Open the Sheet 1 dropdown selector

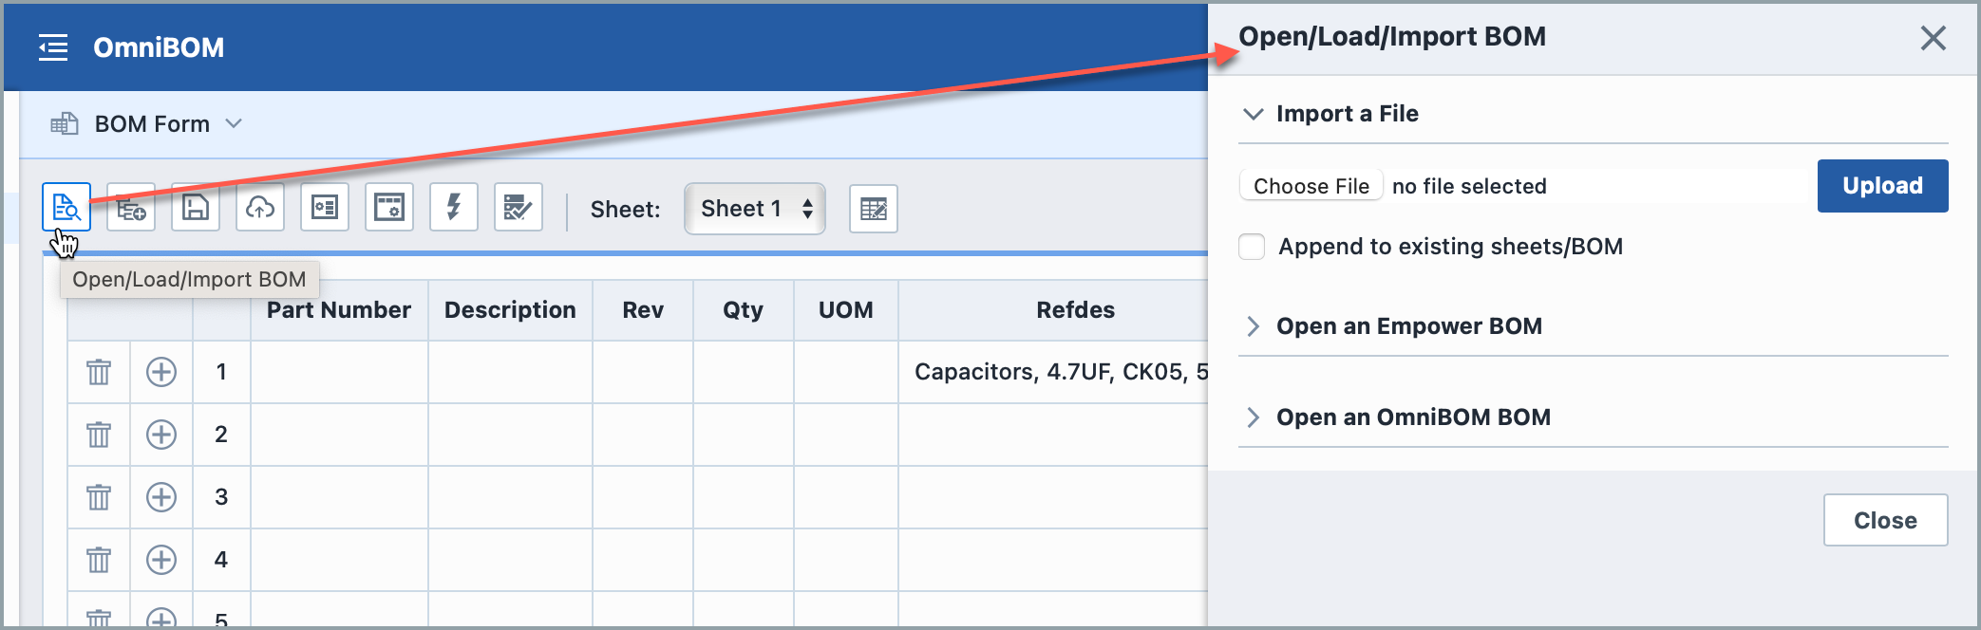(755, 209)
